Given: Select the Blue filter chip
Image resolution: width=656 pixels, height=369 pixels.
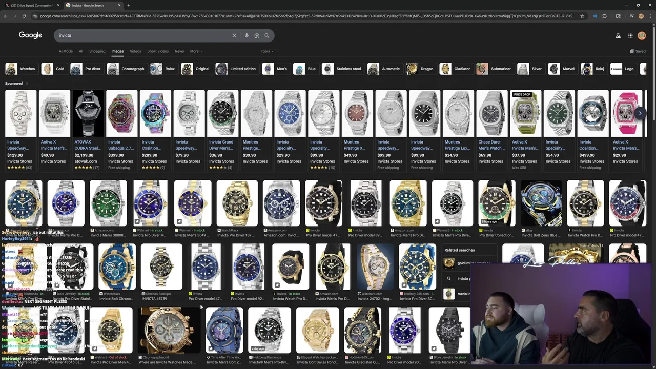Looking at the screenshot, I should click(x=305, y=69).
